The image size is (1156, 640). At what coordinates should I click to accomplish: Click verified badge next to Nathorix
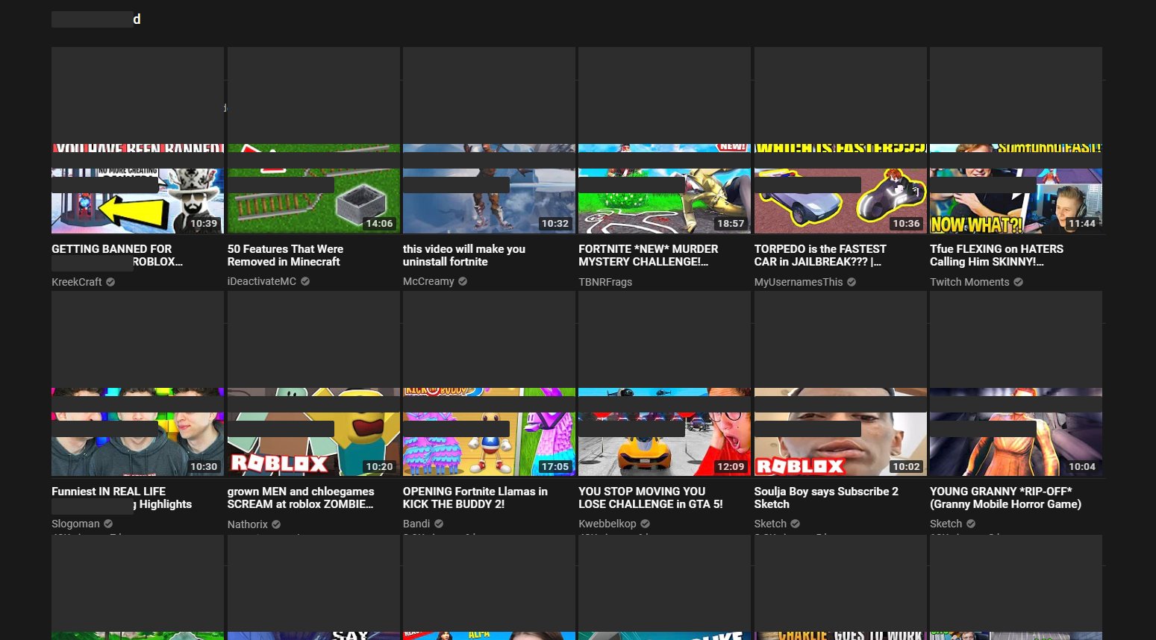point(276,524)
